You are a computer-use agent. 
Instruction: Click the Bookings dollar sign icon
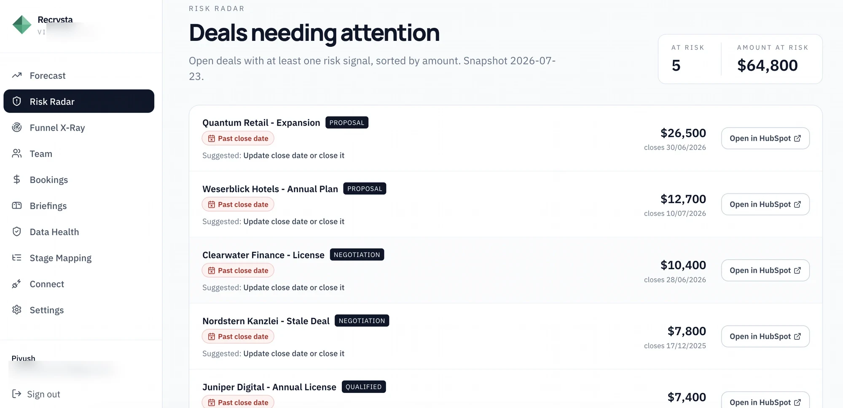(17, 180)
